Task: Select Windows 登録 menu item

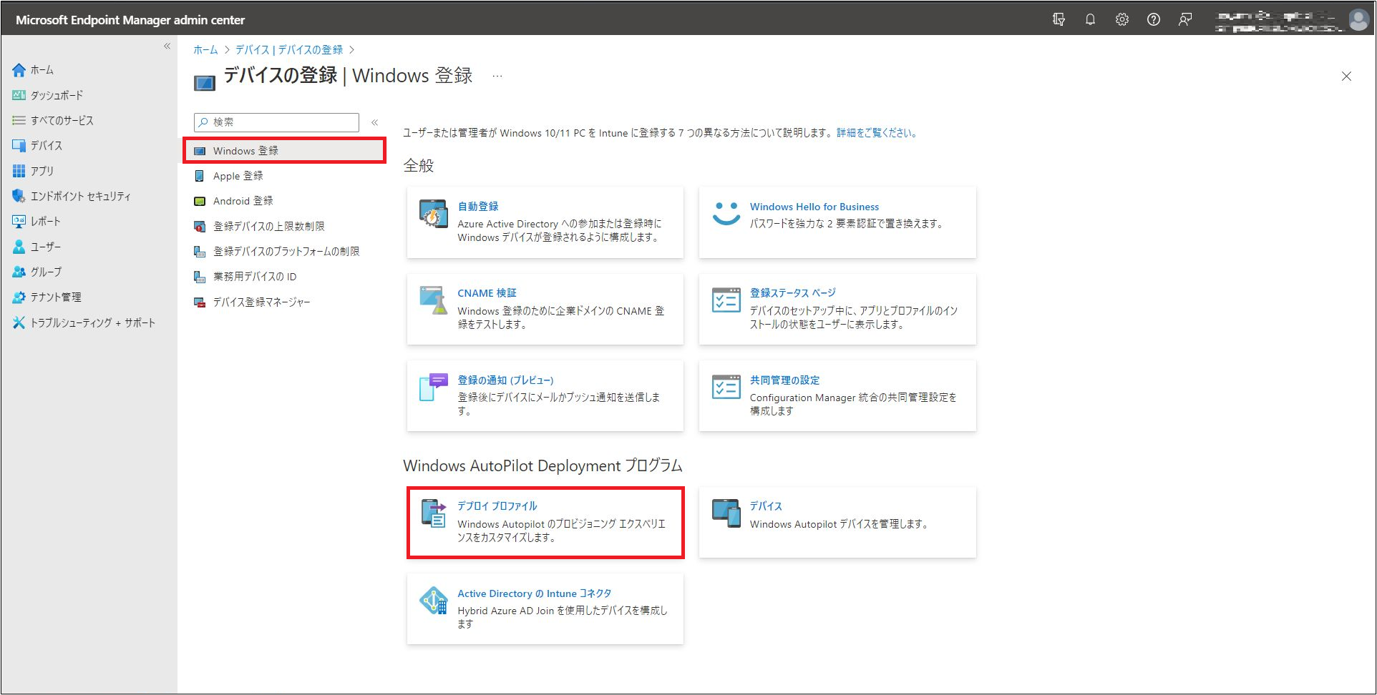Action: pyautogui.click(x=285, y=151)
